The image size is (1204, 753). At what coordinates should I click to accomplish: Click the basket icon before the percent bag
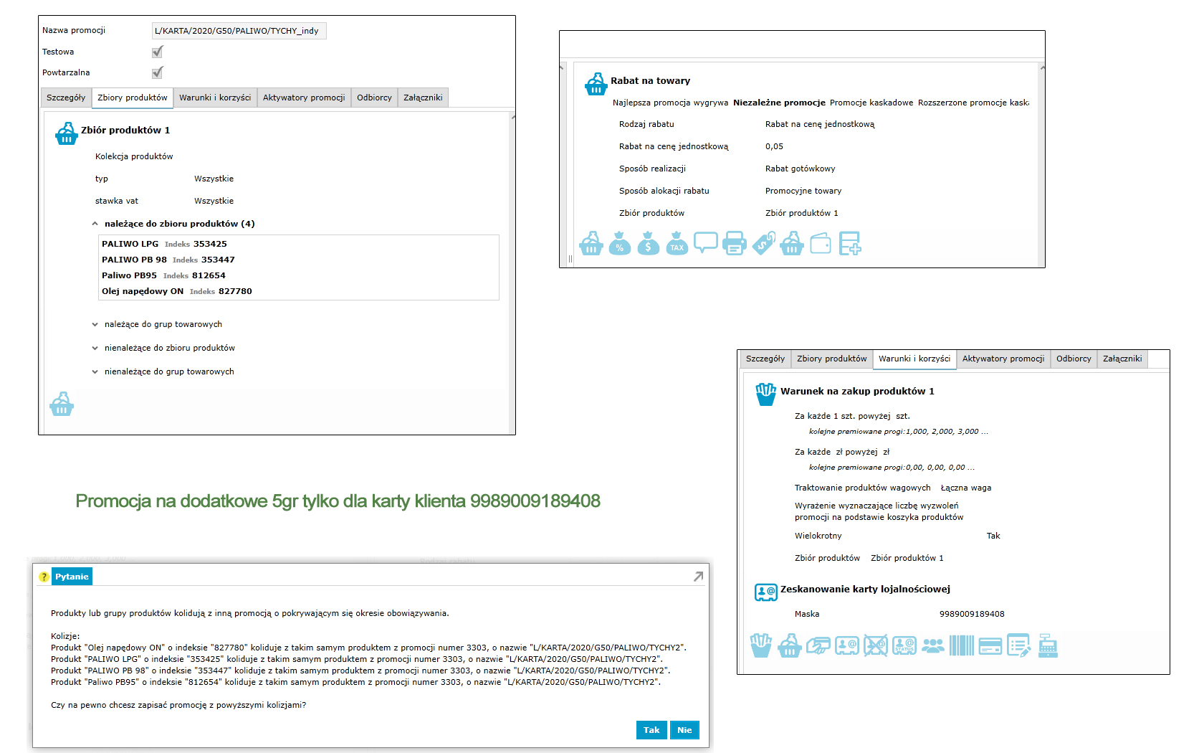(x=591, y=244)
